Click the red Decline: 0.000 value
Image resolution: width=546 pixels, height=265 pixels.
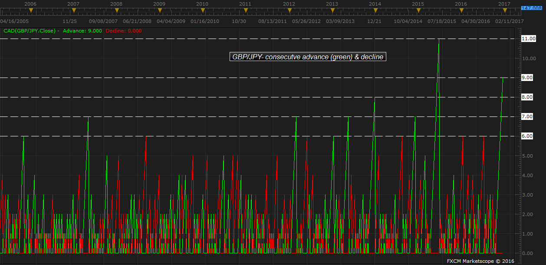(123, 31)
